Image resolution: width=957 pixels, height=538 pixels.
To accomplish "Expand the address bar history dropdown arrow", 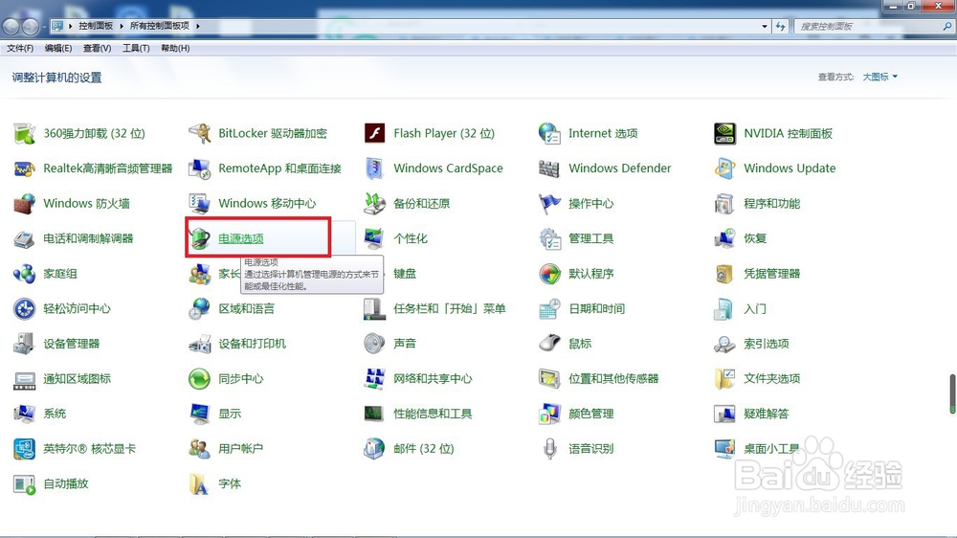I will (x=764, y=26).
